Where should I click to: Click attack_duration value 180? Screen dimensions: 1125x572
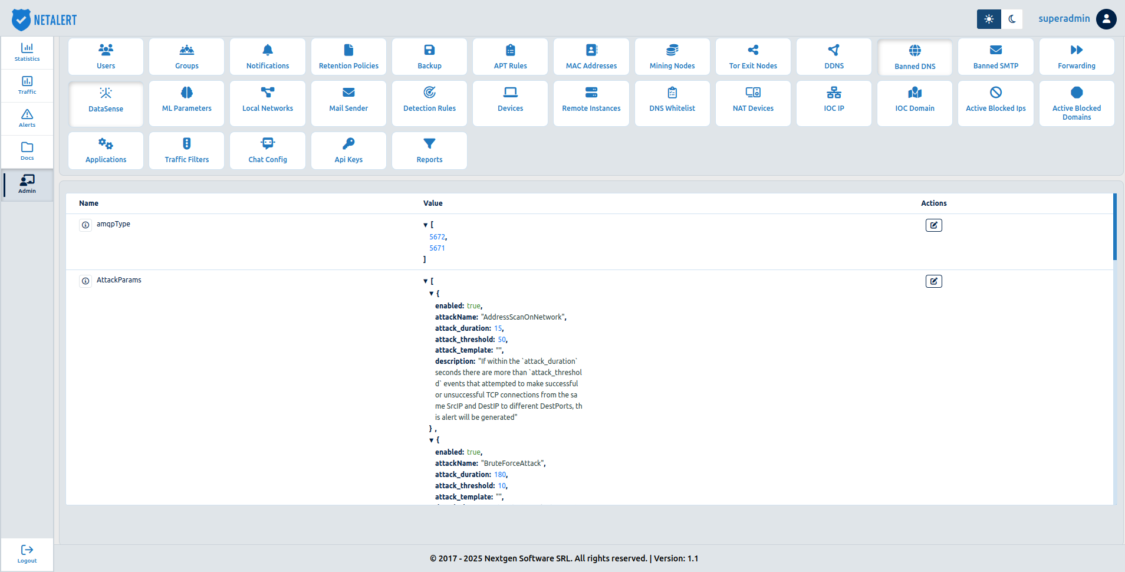[x=500, y=475]
